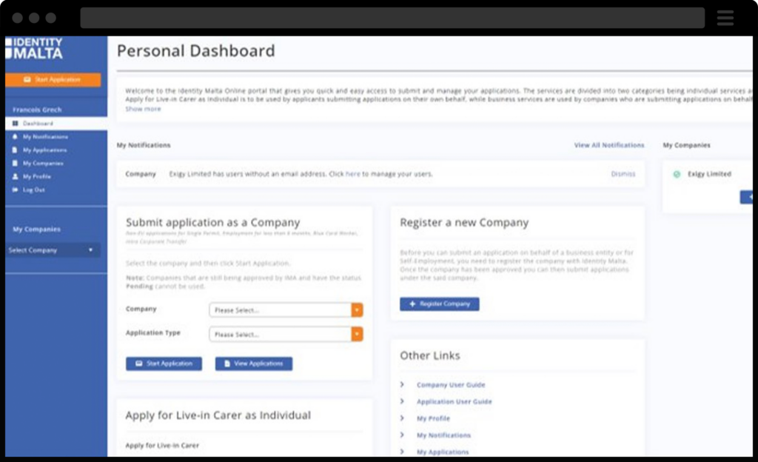This screenshot has width=758, height=462.
Task: Open View Applications in the company section
Action: [x=254, y=364]
